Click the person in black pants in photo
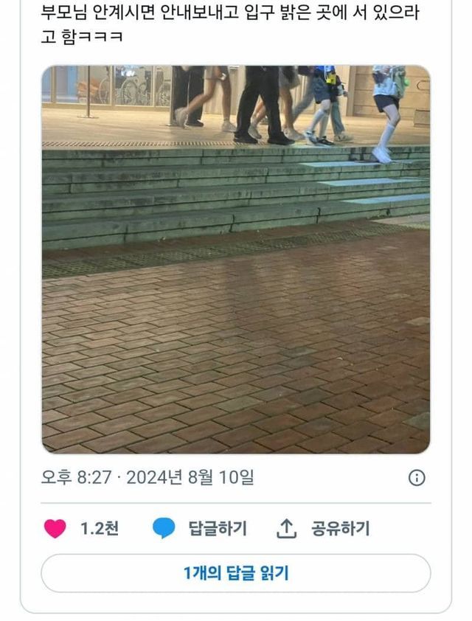472x621 pixels. tap(262, 104)
